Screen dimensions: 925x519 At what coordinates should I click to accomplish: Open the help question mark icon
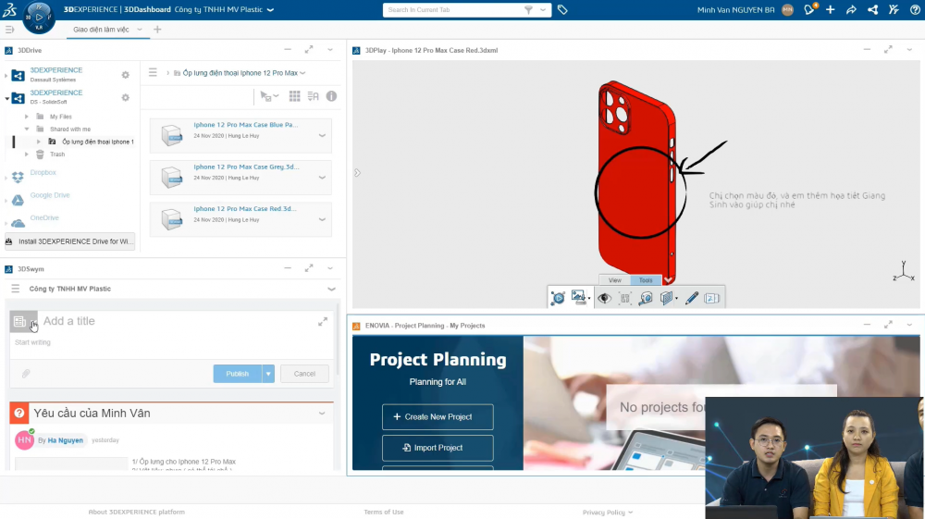915,9
